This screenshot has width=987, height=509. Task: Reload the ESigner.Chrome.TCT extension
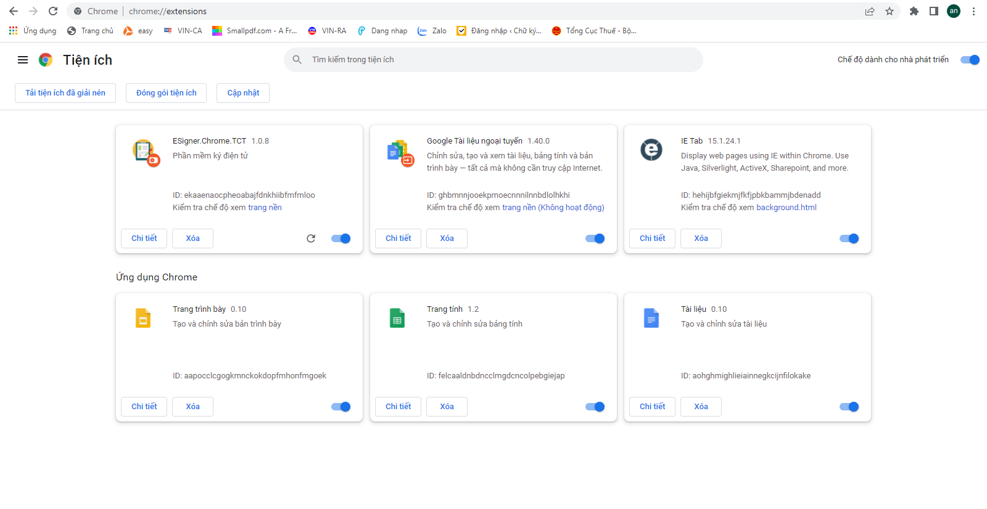coord(311,238)
